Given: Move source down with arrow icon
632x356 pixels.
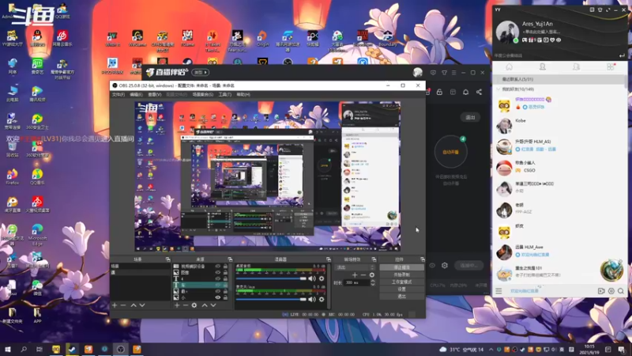Looking at the screenshot, I should (x=213, y=305).
